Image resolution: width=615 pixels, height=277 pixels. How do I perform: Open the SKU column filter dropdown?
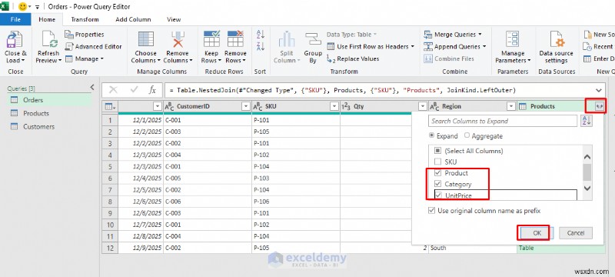point(334,106)
